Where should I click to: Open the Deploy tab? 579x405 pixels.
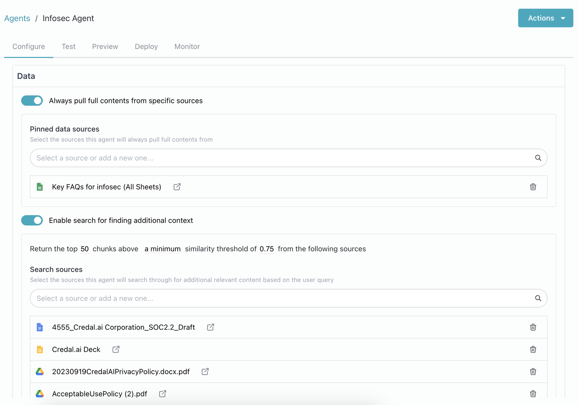146,46
